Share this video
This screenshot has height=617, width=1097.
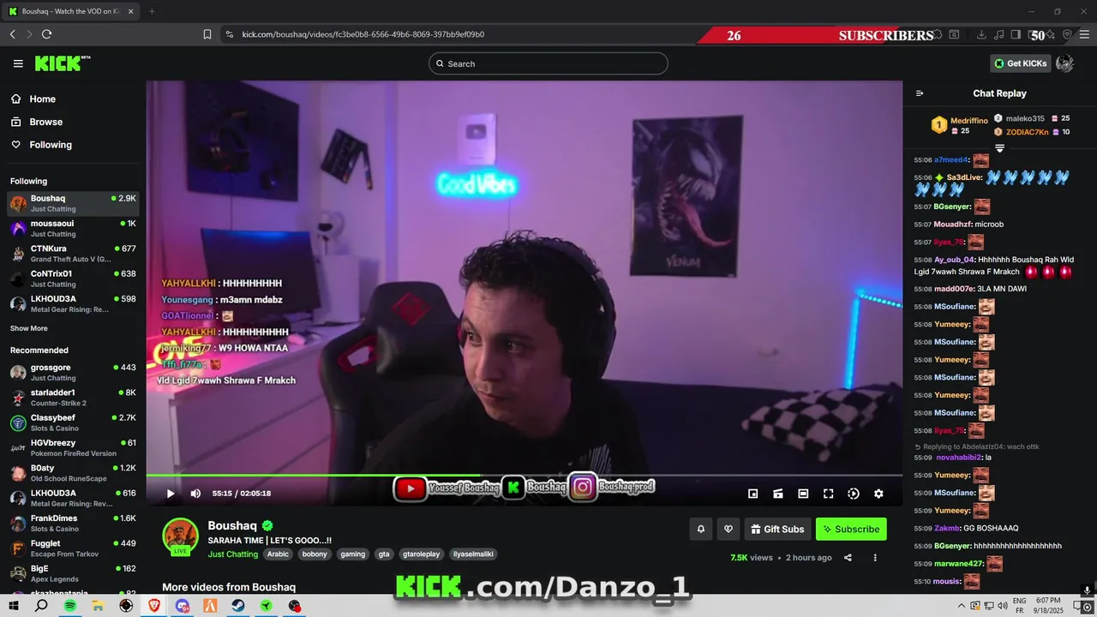[x=848, y=558]
